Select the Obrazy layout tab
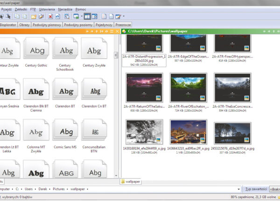 pyautogui.click(x=25, y=24)
